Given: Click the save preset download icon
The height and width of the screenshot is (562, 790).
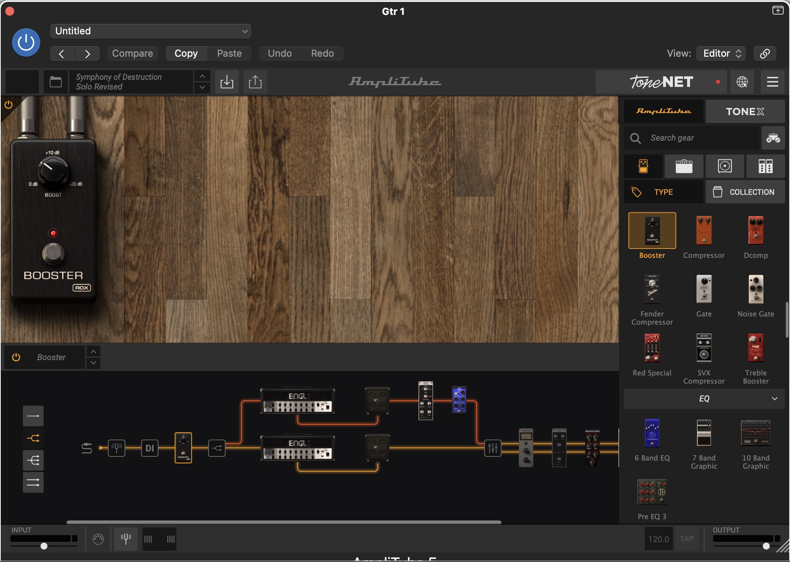Looking at the screenshot, I should tap(226, 82).
